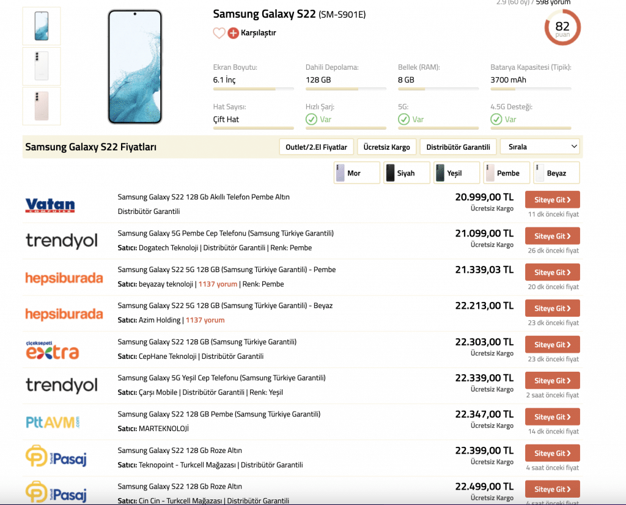Click the red plus Karşılaştır compare icon
The image size is (626, 505).
point(233,33)
